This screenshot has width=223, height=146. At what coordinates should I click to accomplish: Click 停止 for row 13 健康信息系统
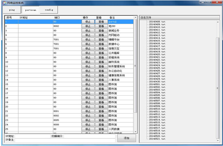point(88,75)
